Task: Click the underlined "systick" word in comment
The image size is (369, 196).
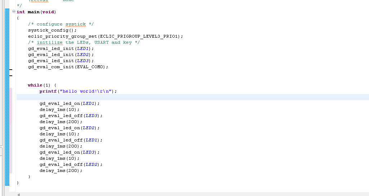Action: (76, 24)
